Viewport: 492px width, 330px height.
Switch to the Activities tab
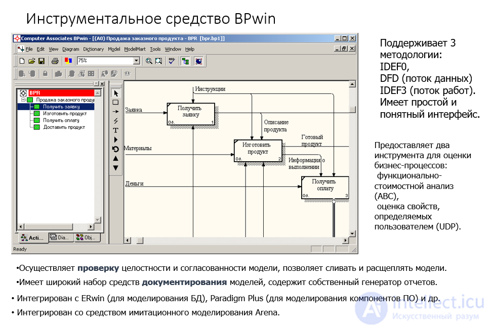coord(32,238)
